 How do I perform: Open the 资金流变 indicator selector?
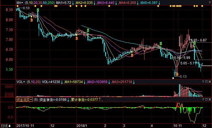click(x=24, y=100)
